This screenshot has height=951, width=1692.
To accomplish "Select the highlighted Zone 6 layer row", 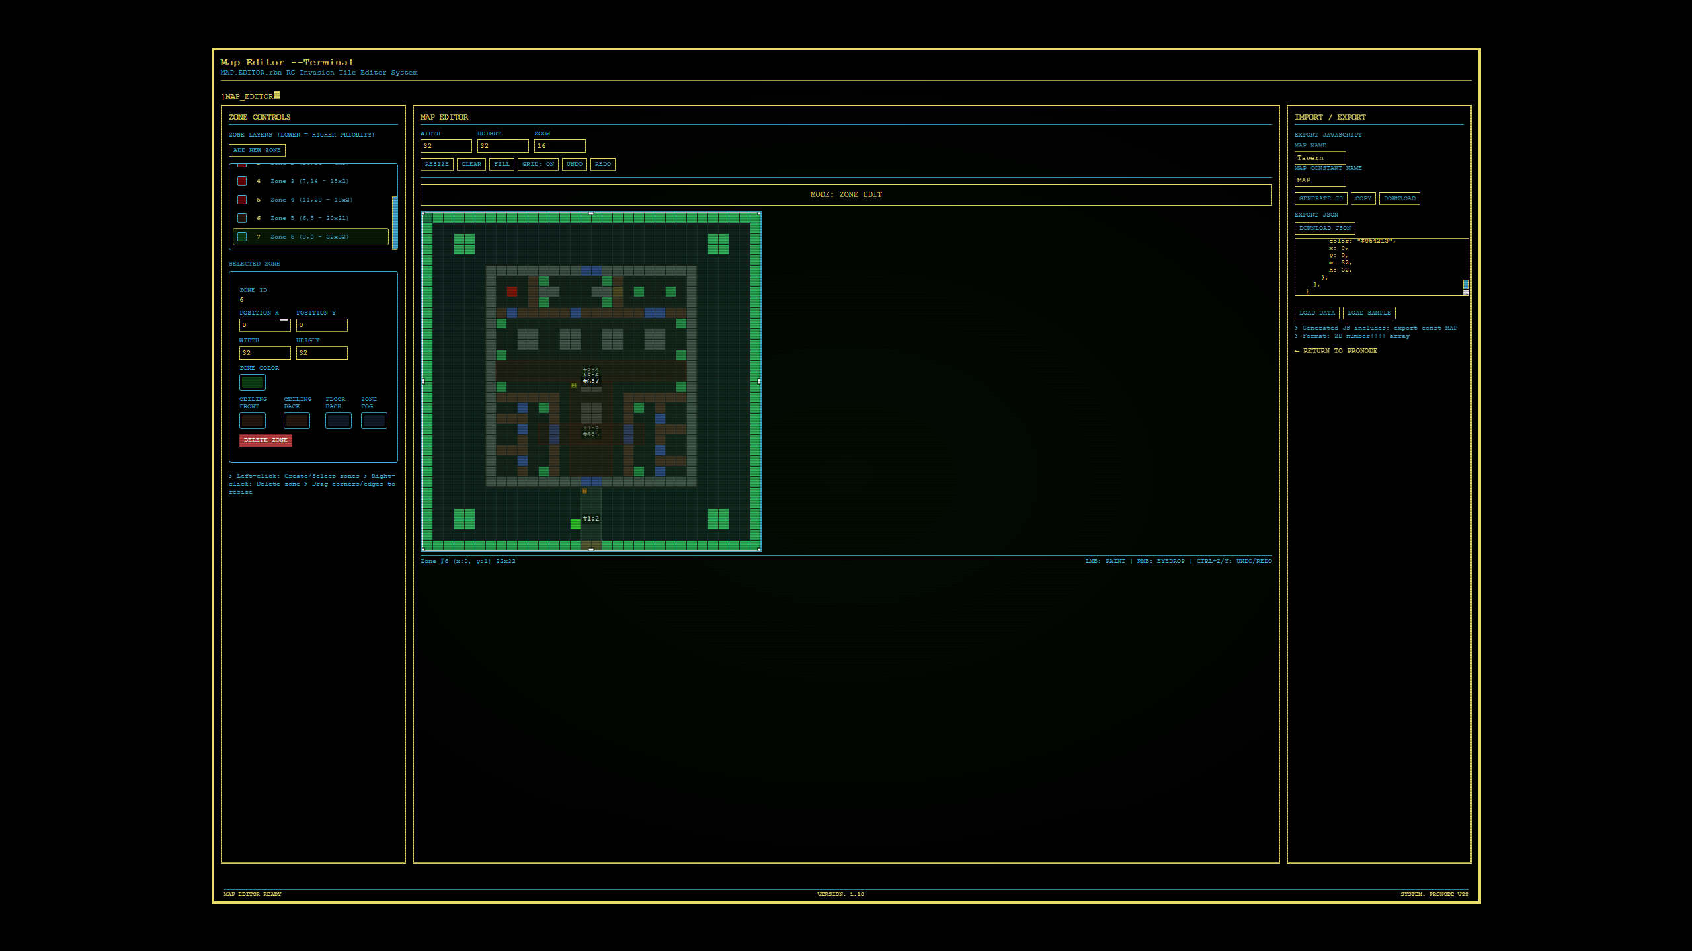I will tap(311, 237).
